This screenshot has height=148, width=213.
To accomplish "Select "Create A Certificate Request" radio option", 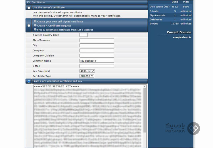I will [35, 25].
